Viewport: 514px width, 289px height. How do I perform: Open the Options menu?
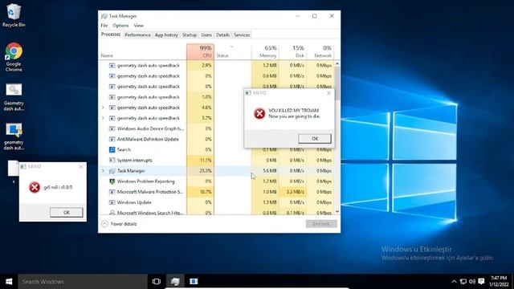point(120,26)
